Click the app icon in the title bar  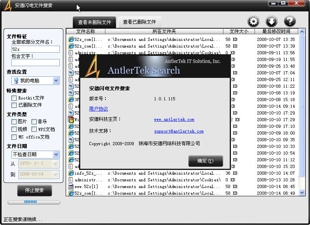(8, 6)
